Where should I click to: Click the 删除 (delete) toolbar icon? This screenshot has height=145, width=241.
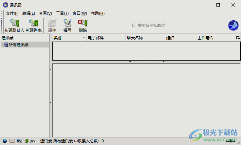click(83, 23)
